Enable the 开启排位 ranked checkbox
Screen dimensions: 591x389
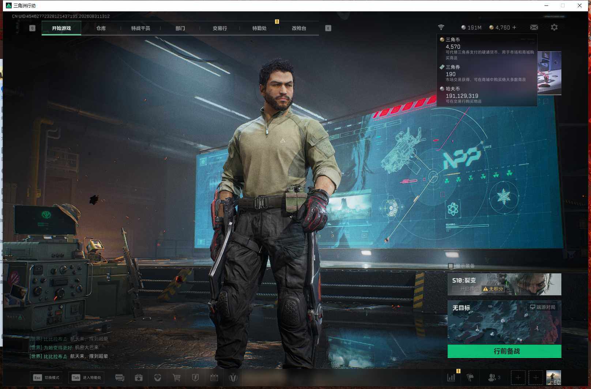(455, 289)
